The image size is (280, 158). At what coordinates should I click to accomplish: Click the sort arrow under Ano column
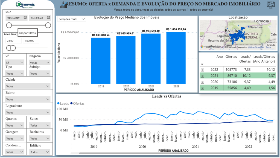click(x=202, y=64)
